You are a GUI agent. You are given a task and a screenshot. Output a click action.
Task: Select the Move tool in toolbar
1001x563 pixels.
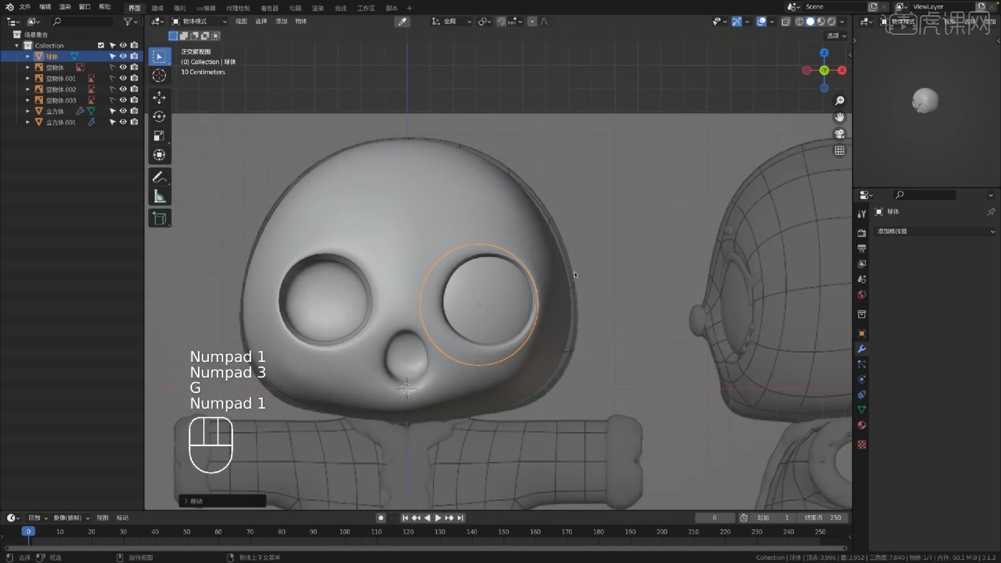click(x=160, y=97)
